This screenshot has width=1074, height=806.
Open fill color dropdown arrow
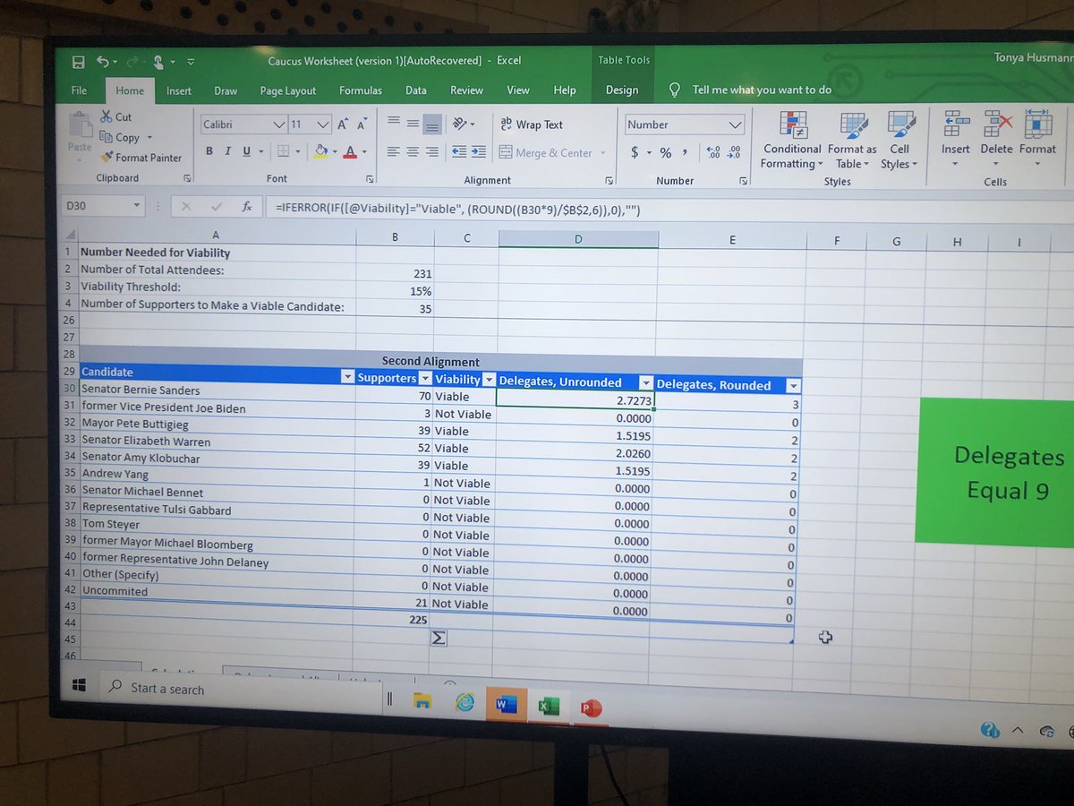333,152
